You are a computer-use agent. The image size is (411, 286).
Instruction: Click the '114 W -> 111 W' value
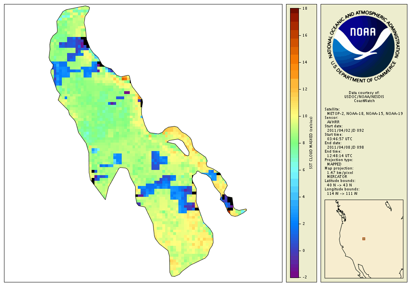point(342,194)
